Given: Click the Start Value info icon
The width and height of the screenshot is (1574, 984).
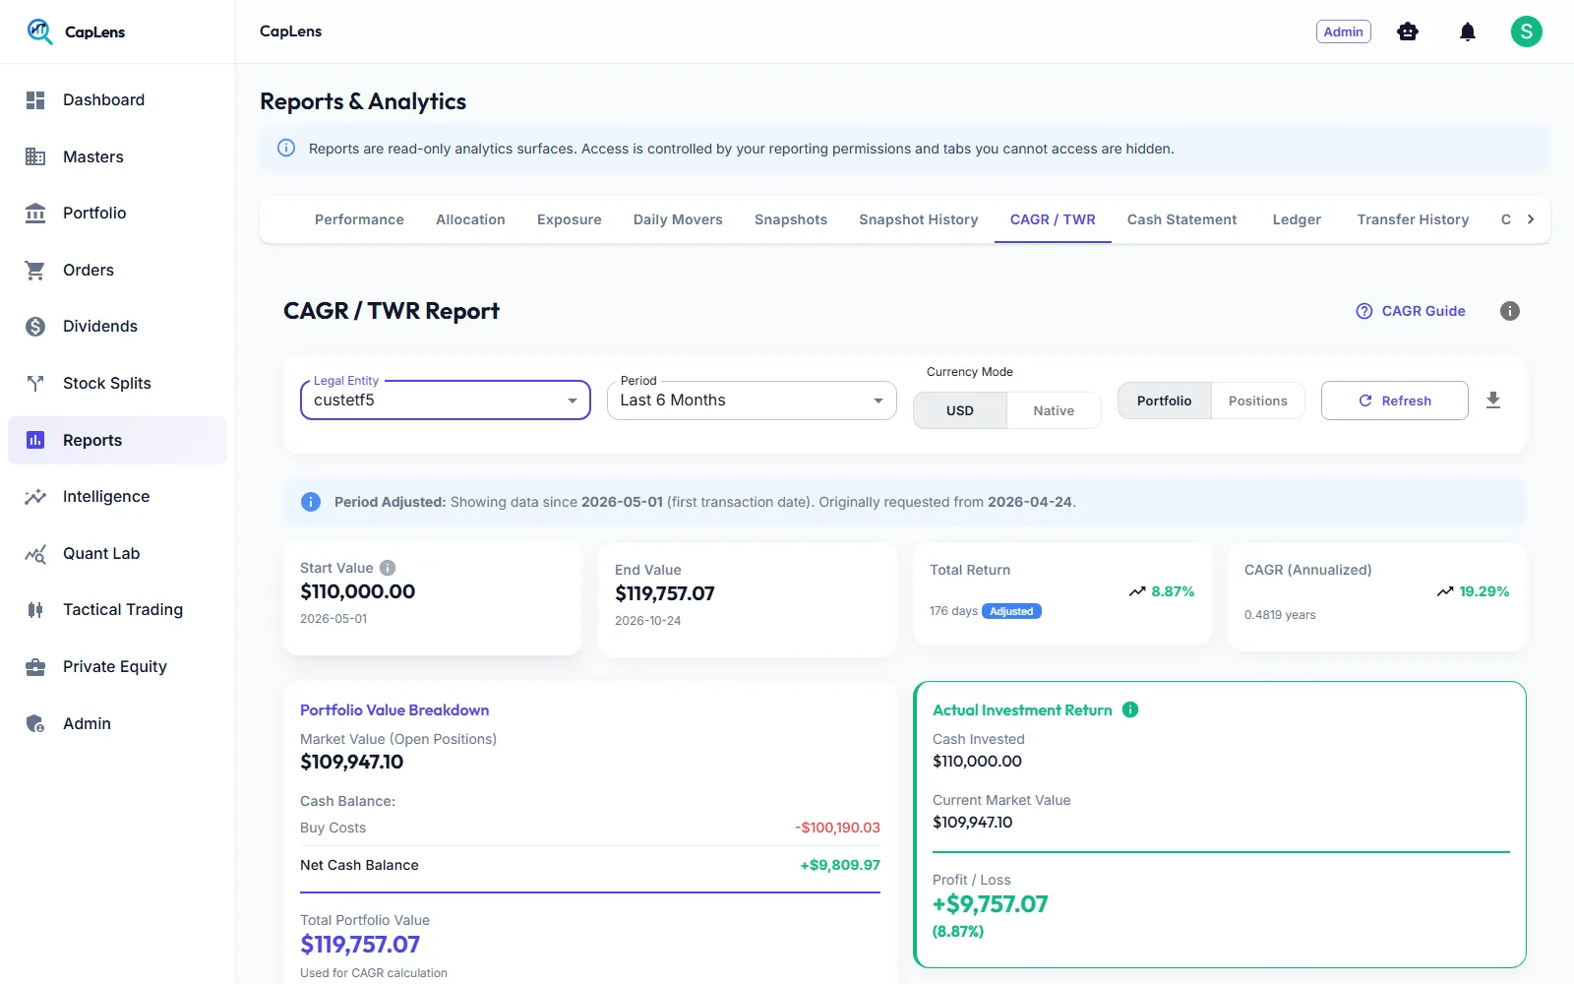Looking at the screenshot, I should pos(388,568).
